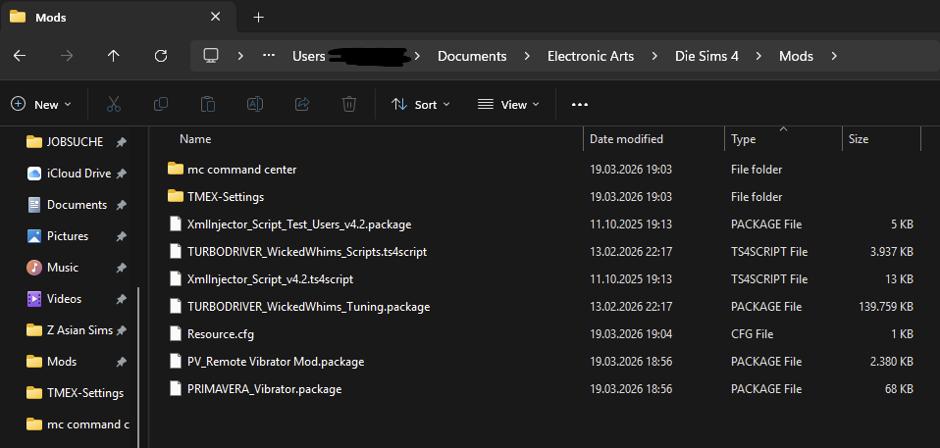This screenshot has height=448, width=940.
Task: Click the Rename toolbar icon
Action: click(255, 104)
